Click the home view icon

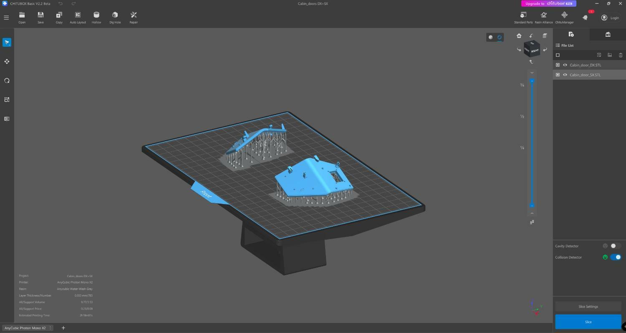click(519, 36)
